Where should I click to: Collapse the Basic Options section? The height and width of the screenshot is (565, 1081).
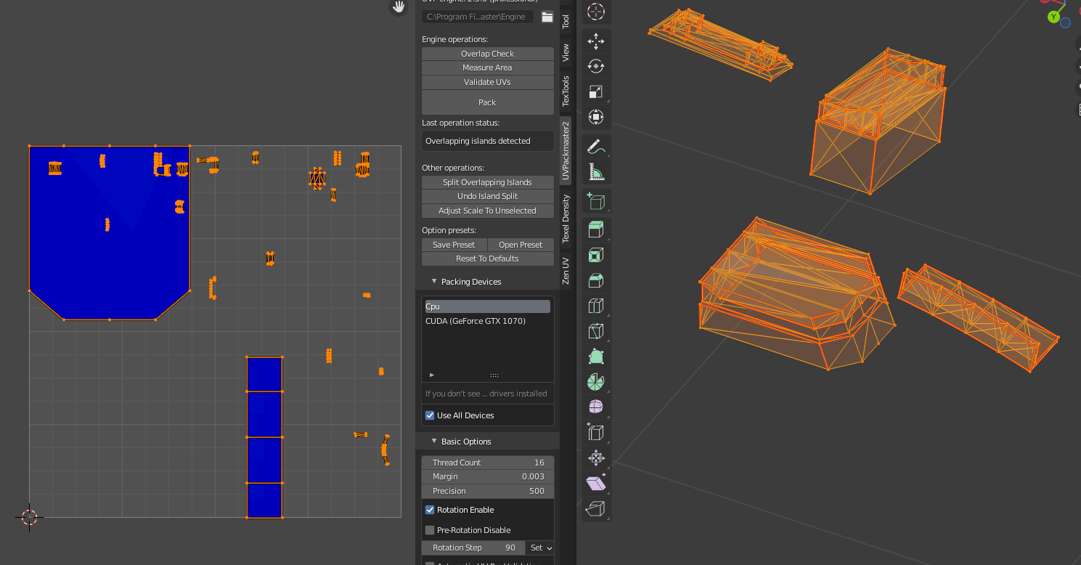pyautogui.click(x=434, y=442)
